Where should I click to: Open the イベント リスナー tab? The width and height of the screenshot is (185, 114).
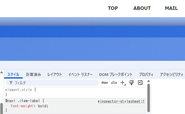coord(80,74)
